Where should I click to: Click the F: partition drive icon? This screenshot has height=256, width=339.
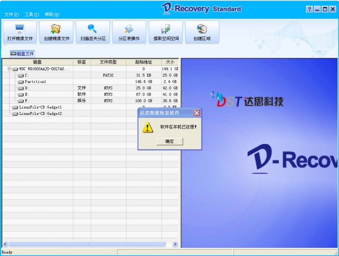(21, 101)
